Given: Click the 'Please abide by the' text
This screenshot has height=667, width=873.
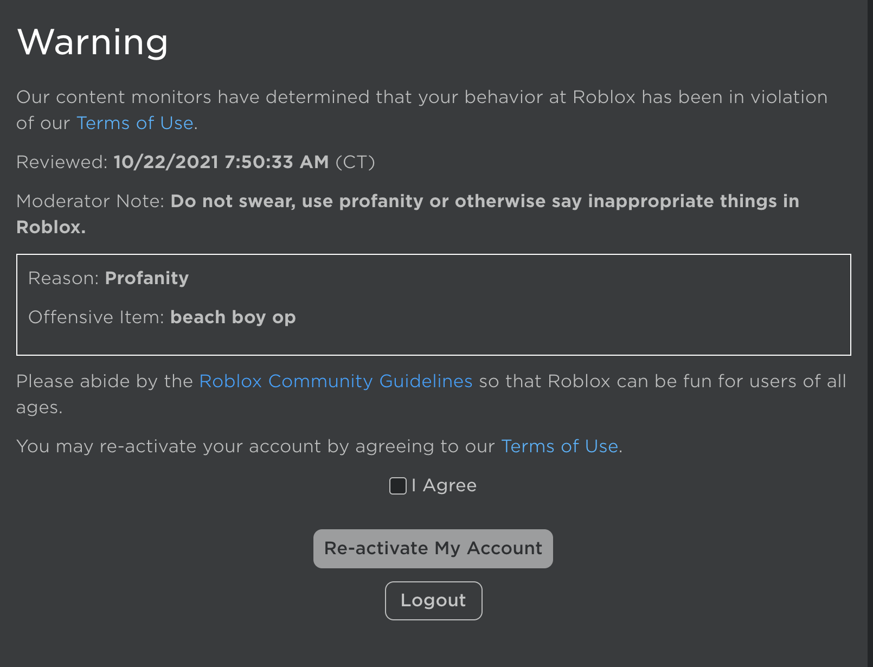Looking at the screenshot, I should (x=104, y=381).
